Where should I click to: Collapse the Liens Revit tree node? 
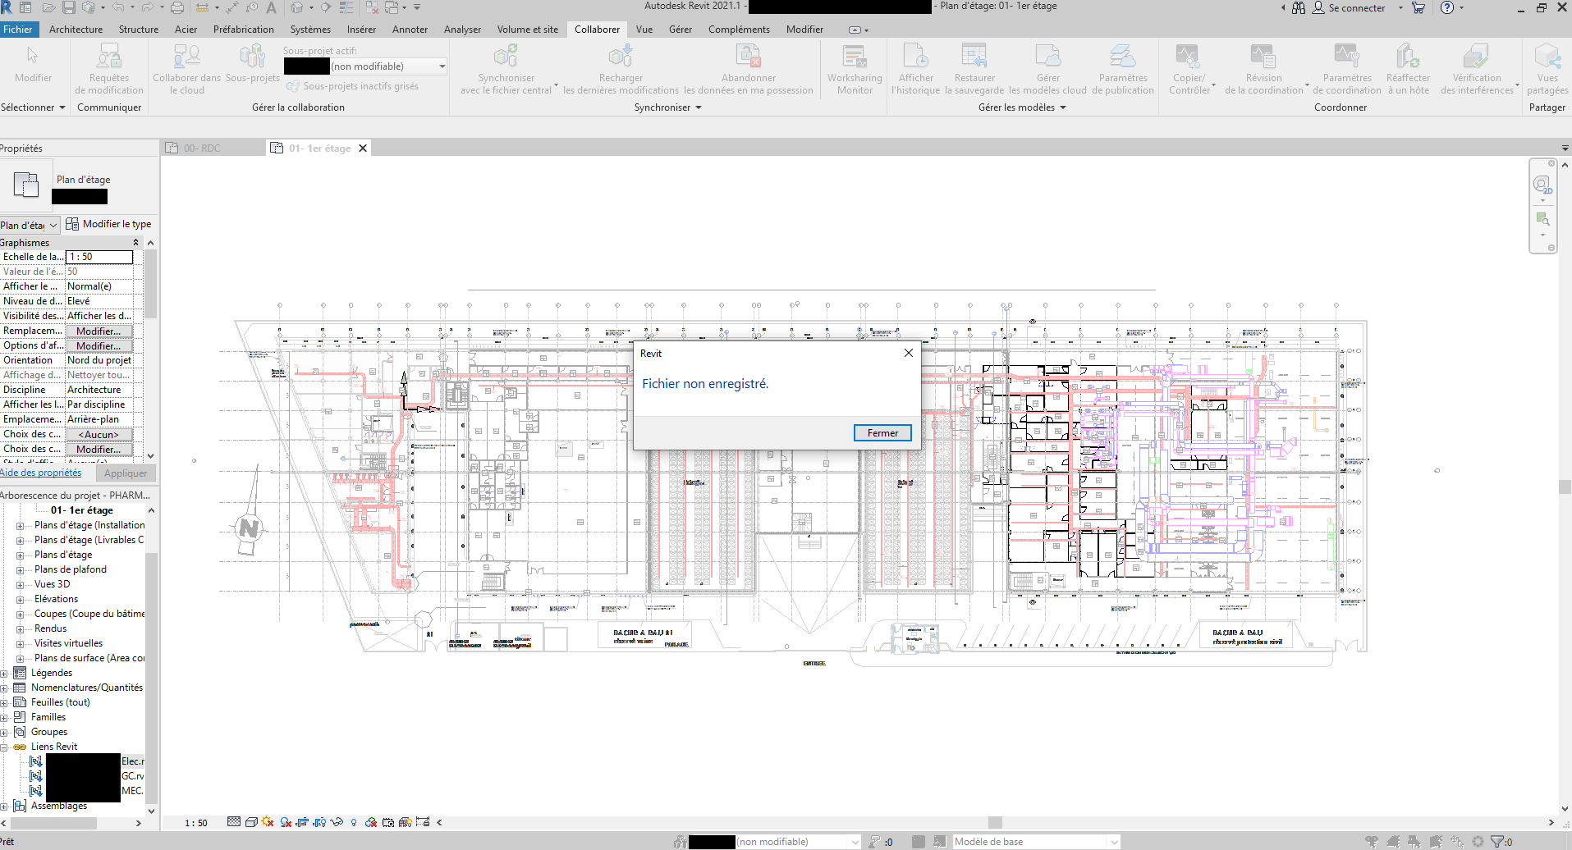click(7, 746)
